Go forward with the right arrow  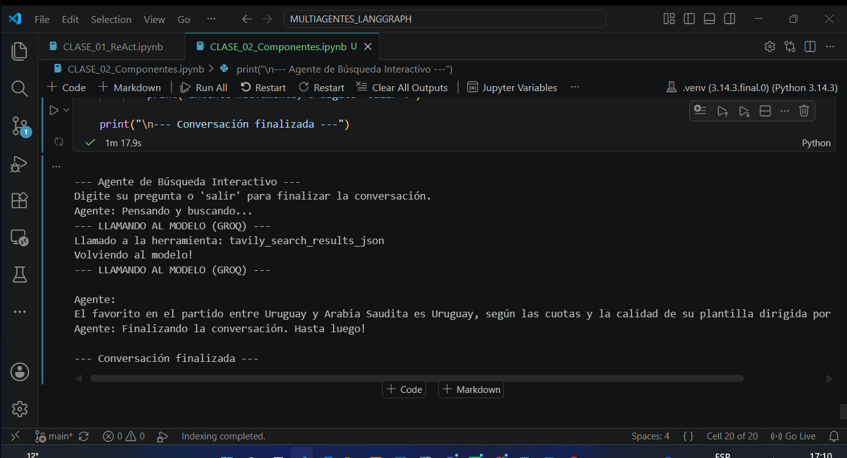point(267,19)
